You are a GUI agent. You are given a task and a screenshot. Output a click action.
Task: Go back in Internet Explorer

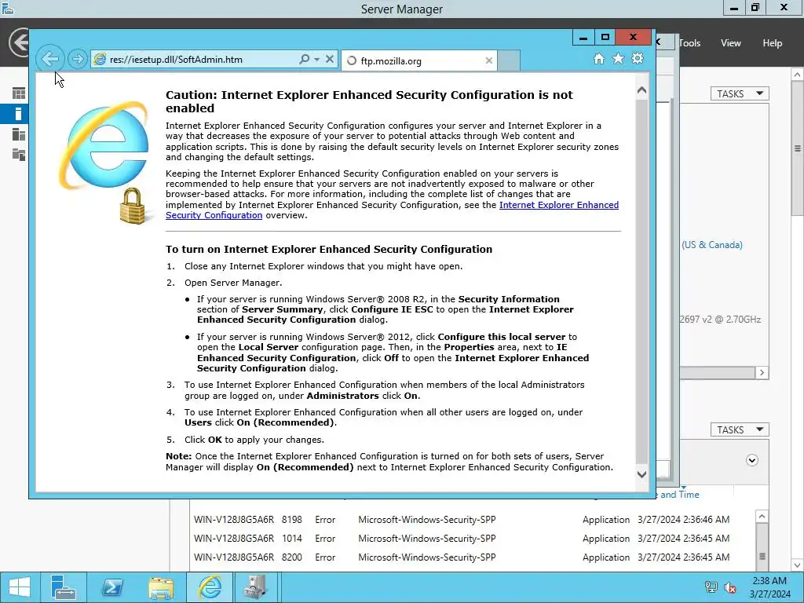point(50,59)
